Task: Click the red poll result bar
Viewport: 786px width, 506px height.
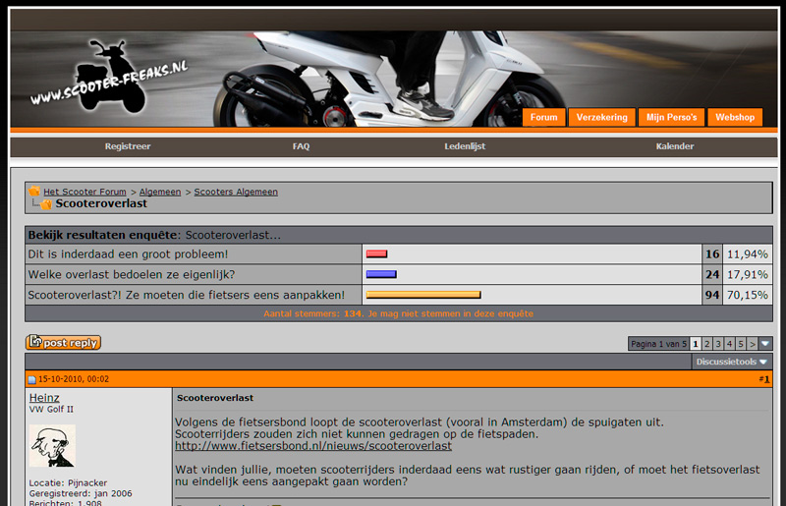Action: click(x=376, y=254)
